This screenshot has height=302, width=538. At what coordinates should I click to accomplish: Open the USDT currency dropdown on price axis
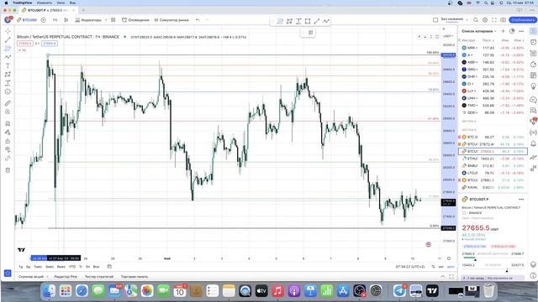click(448, 36)
